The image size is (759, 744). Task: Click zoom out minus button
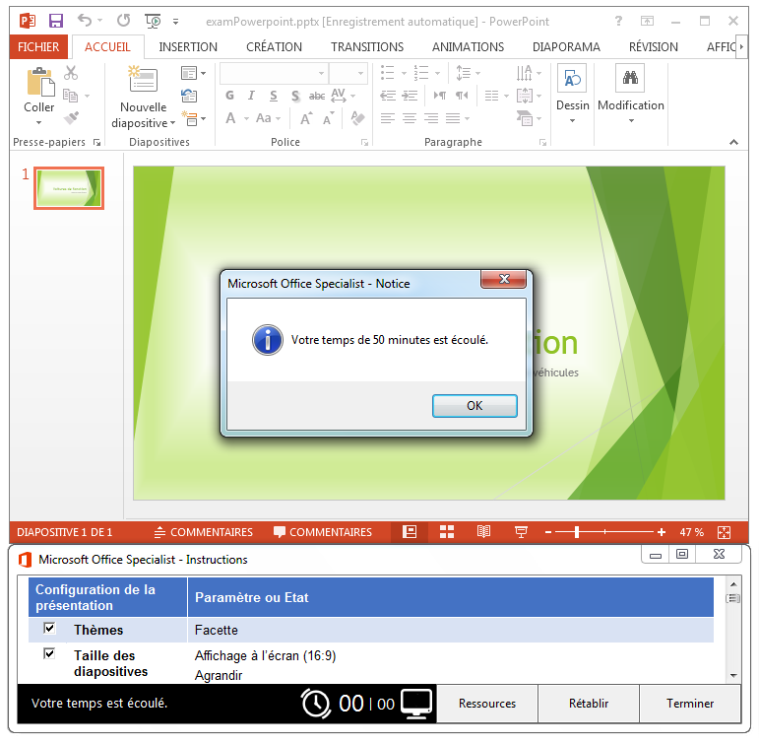click(548, 532)
